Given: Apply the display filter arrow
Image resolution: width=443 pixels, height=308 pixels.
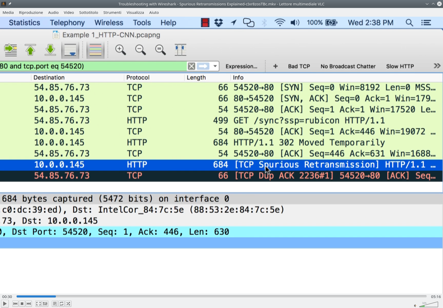Looking at the screenshot, I should [x=203, y=66].
